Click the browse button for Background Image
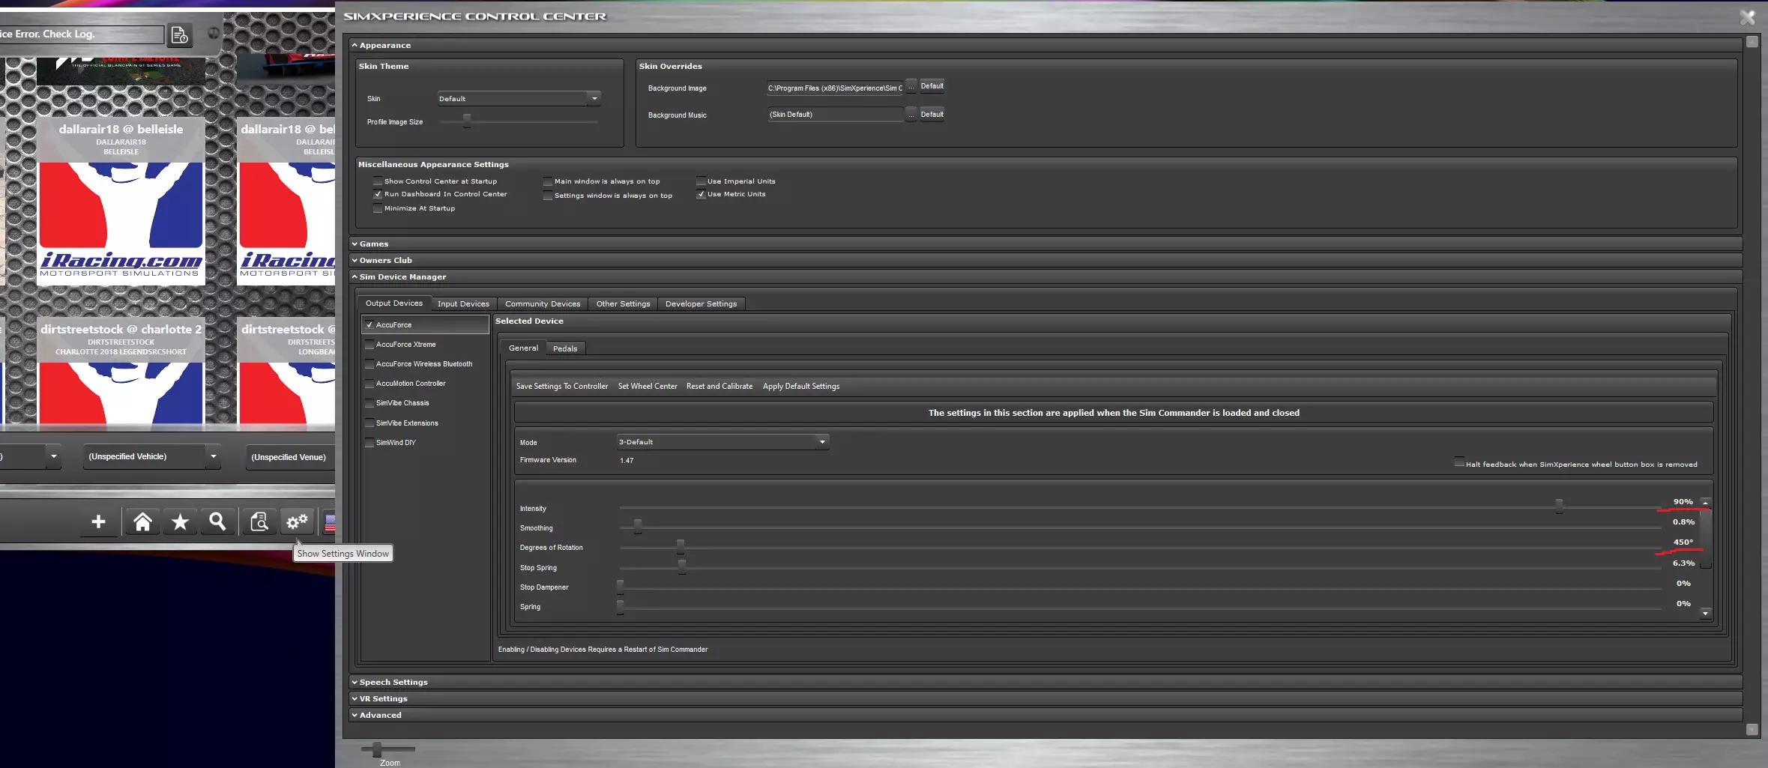This screenshot has width=1768, height=768. click(x=911, y=87)
